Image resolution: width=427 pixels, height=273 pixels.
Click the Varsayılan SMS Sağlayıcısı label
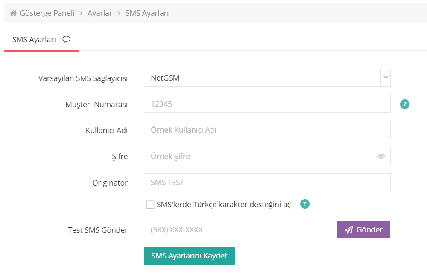83,78
